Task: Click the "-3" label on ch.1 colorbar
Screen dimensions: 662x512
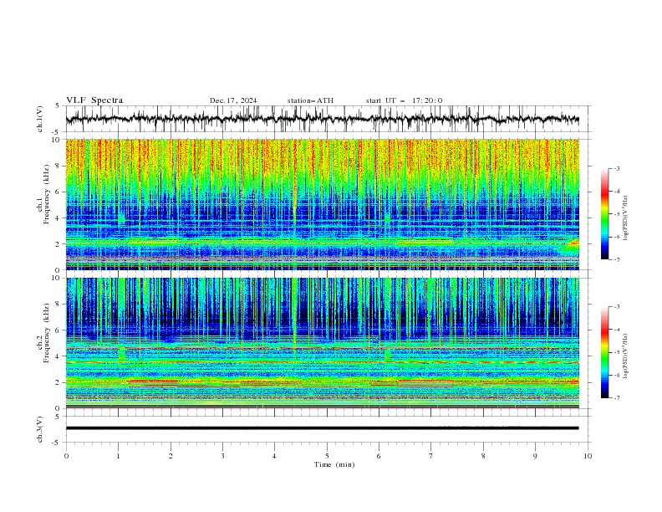Action: coord(616,168)
